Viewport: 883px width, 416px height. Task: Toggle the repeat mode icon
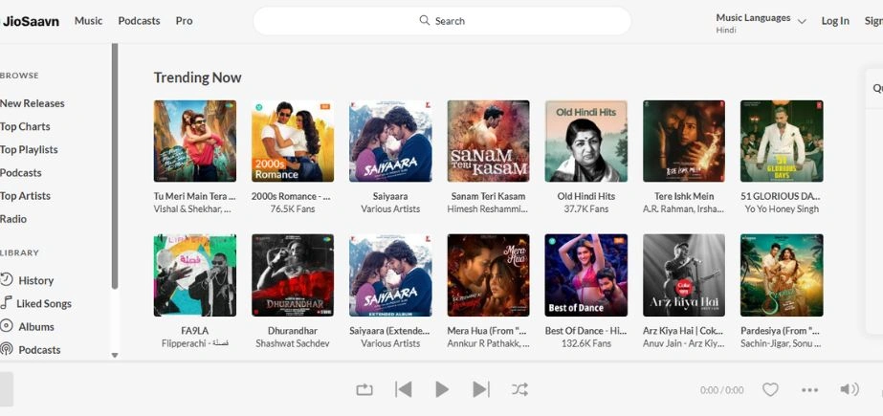click(364, 389)
